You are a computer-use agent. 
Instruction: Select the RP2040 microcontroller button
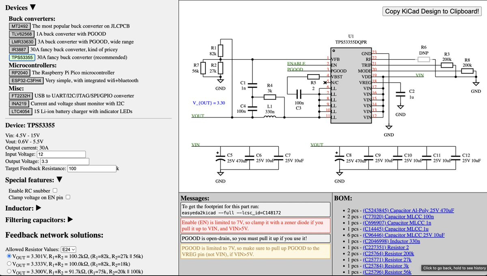(x=19, y=73)
